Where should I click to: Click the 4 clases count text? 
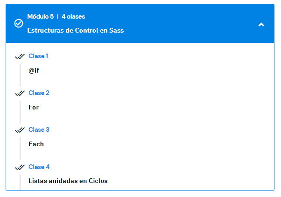coord(73,17)
